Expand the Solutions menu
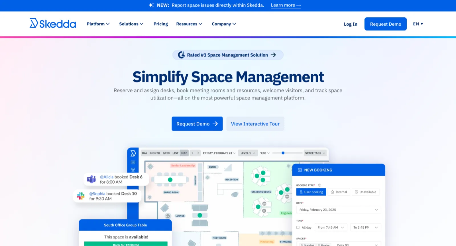Image resolution: width=456 pixels, height=246 pixels. point(131,24)
